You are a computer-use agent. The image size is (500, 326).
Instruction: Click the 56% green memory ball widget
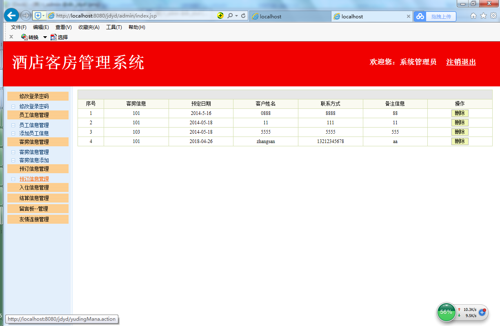pyautogui.click(x=447, y=312)
